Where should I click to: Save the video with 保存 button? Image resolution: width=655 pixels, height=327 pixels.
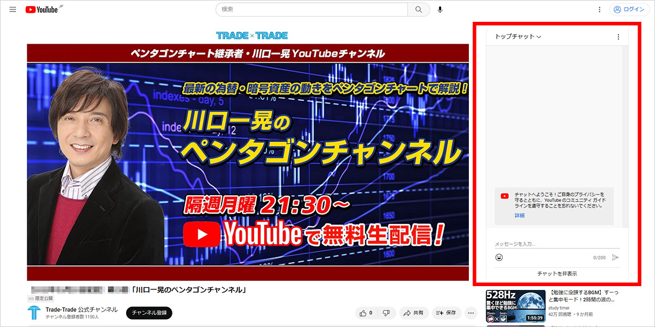pyautogui.click(x=446, y=313)
